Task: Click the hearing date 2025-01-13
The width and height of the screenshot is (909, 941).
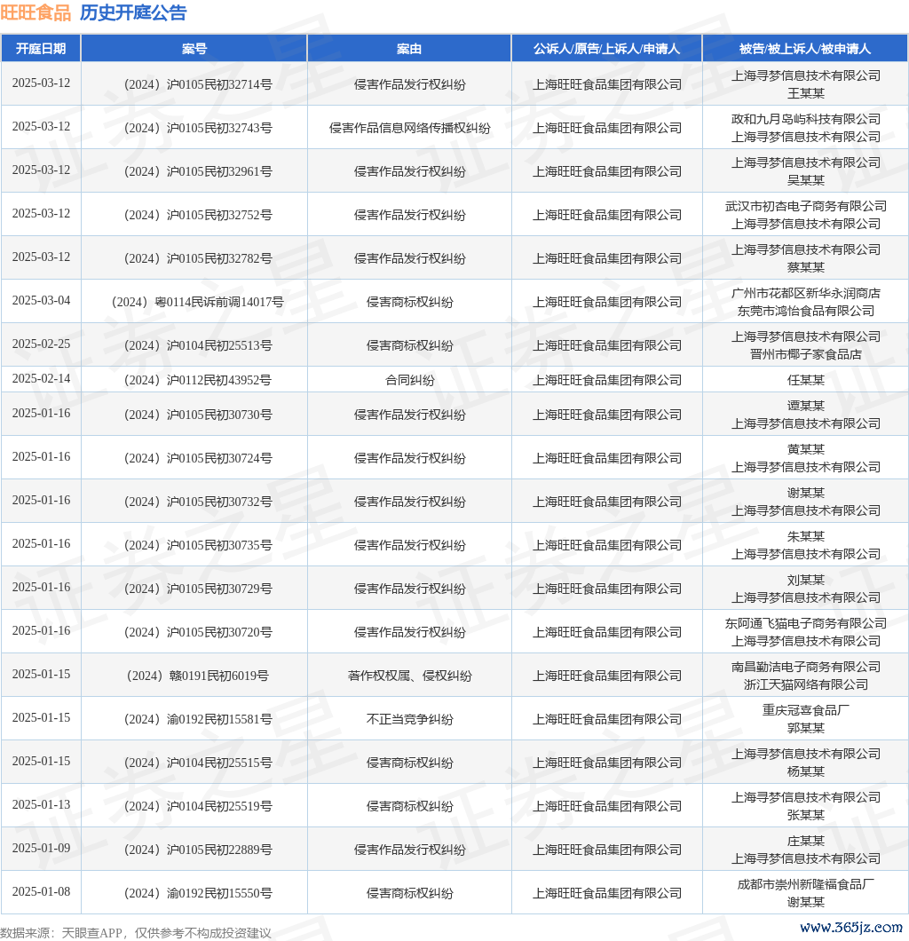Action: (41, 805)
